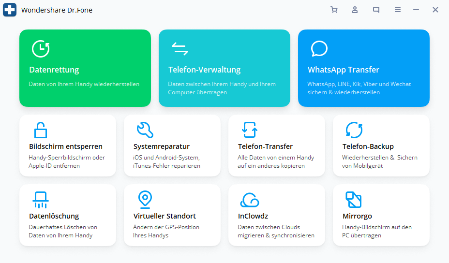Click the Mirrorgo screen icon
The image size is (449, 263).
pos(353,200)
